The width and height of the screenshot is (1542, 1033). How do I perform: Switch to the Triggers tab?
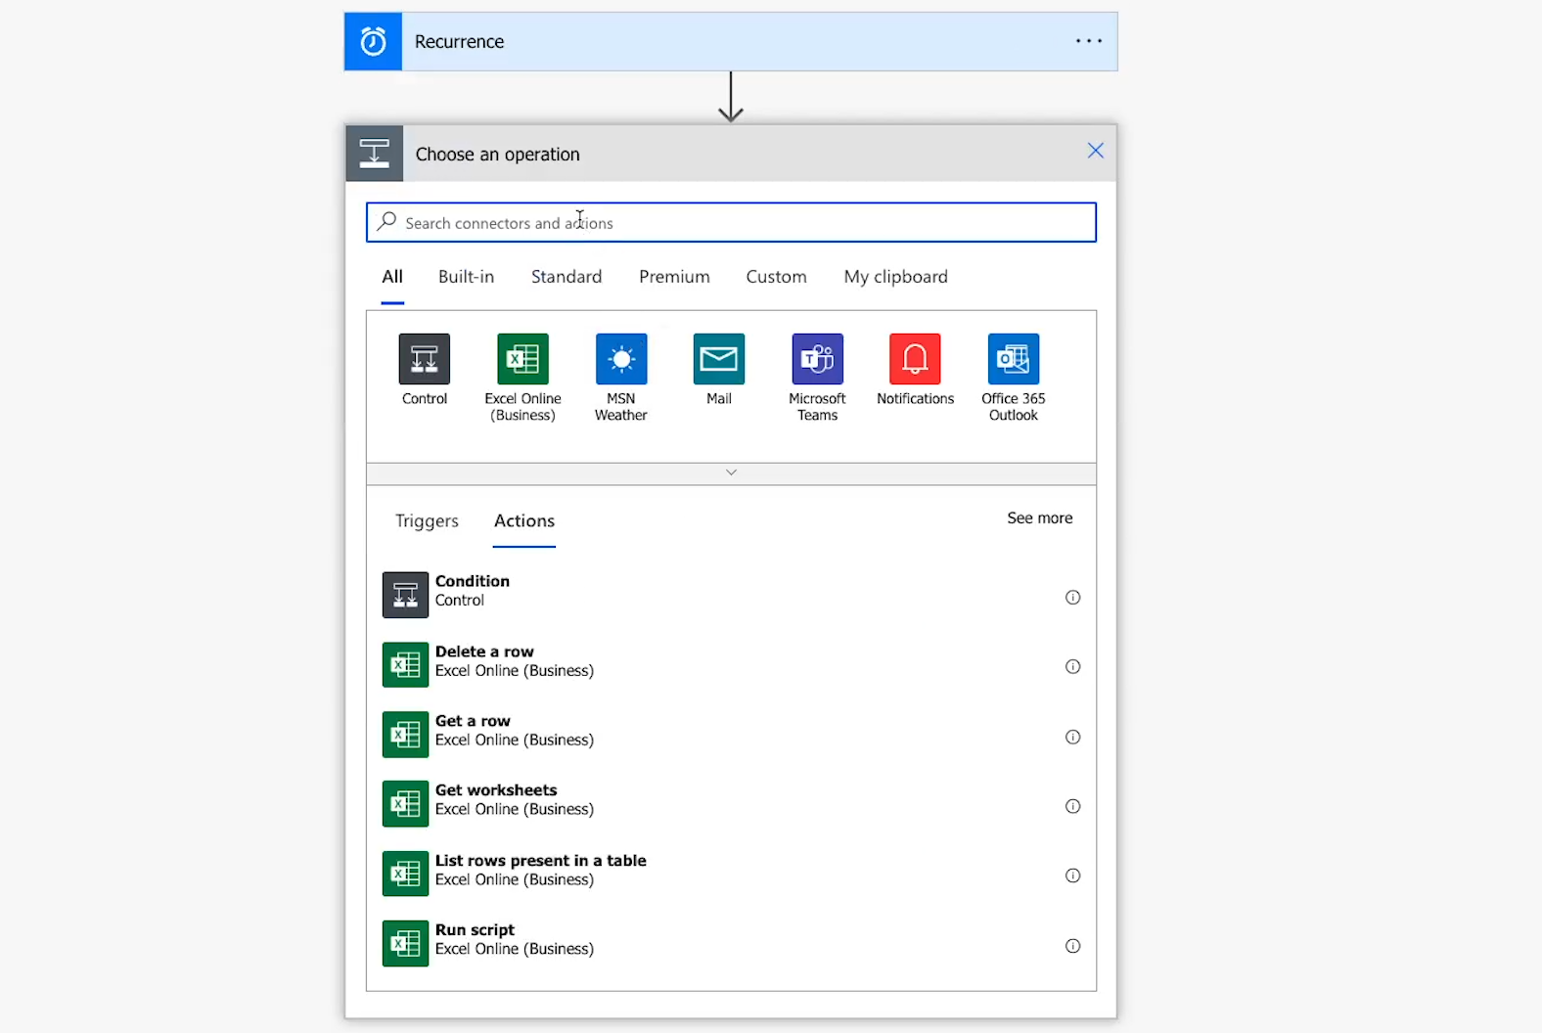(427, 520)
